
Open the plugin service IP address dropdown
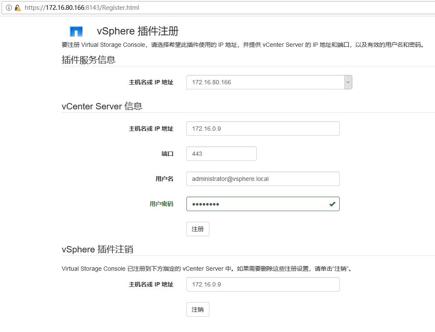point(348,83)
